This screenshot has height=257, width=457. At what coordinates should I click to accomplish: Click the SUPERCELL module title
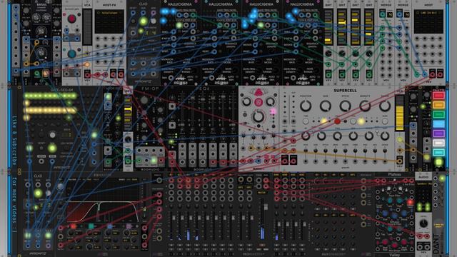(345, 91)
